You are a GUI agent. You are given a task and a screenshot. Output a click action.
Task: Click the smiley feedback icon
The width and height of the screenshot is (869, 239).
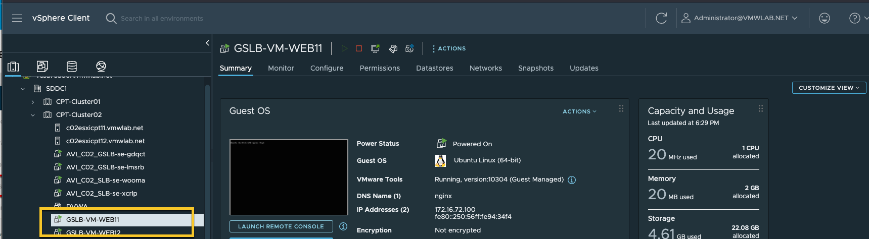click(x=825, y=18)
